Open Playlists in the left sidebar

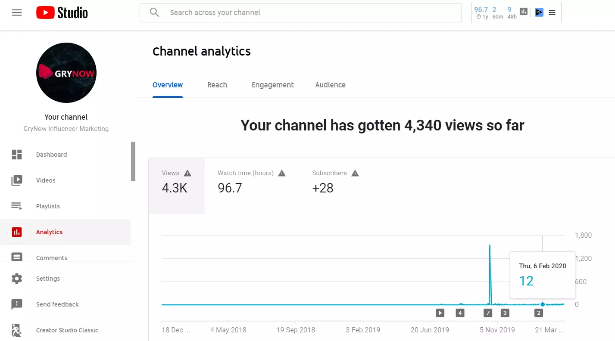(x=48, y=206)
